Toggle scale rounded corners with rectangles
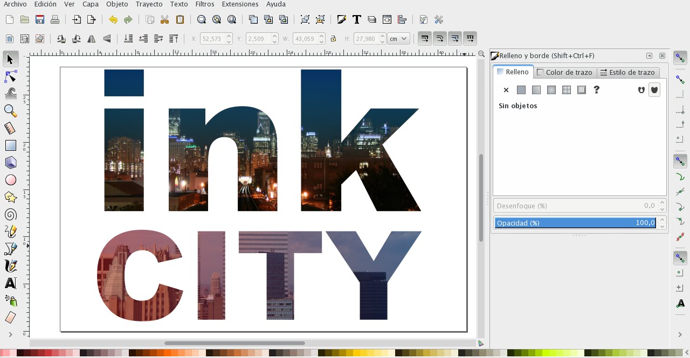690x358 pixels. click(440, 38)
